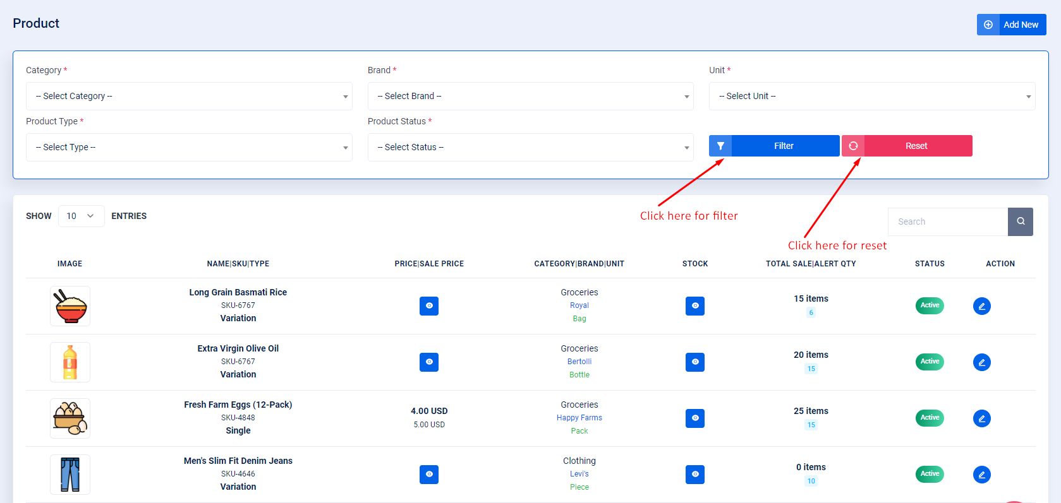Edit the Long Grain Basmati Rice product

pos(981,306)
